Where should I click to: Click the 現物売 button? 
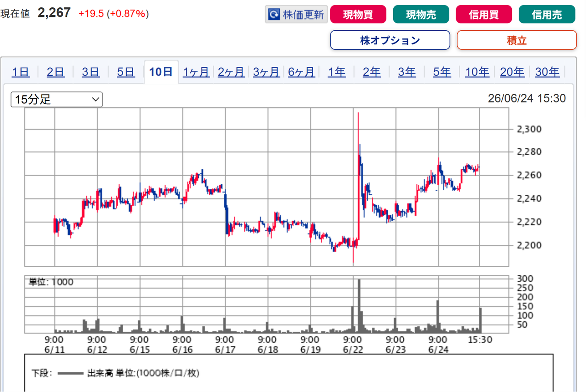[421, 15]
